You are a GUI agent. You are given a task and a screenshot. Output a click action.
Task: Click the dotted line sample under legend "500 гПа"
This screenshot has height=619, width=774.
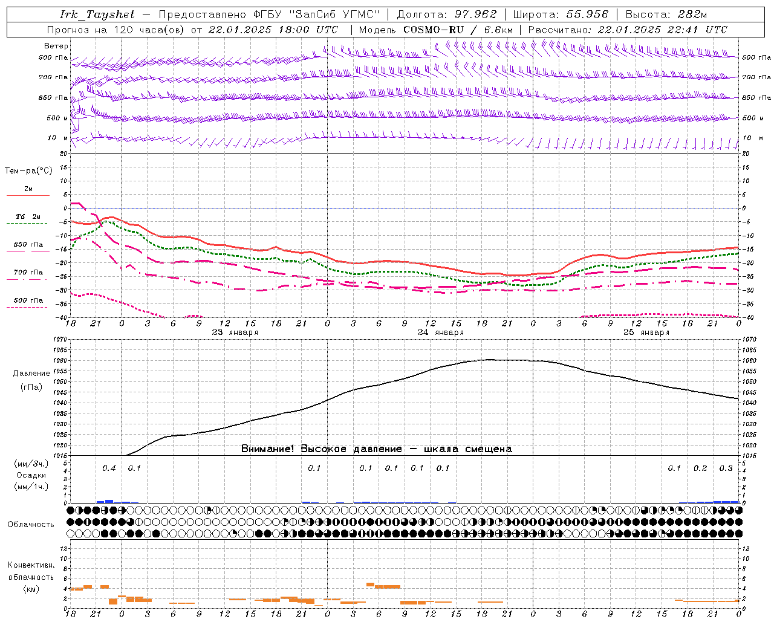click(27, 307)
